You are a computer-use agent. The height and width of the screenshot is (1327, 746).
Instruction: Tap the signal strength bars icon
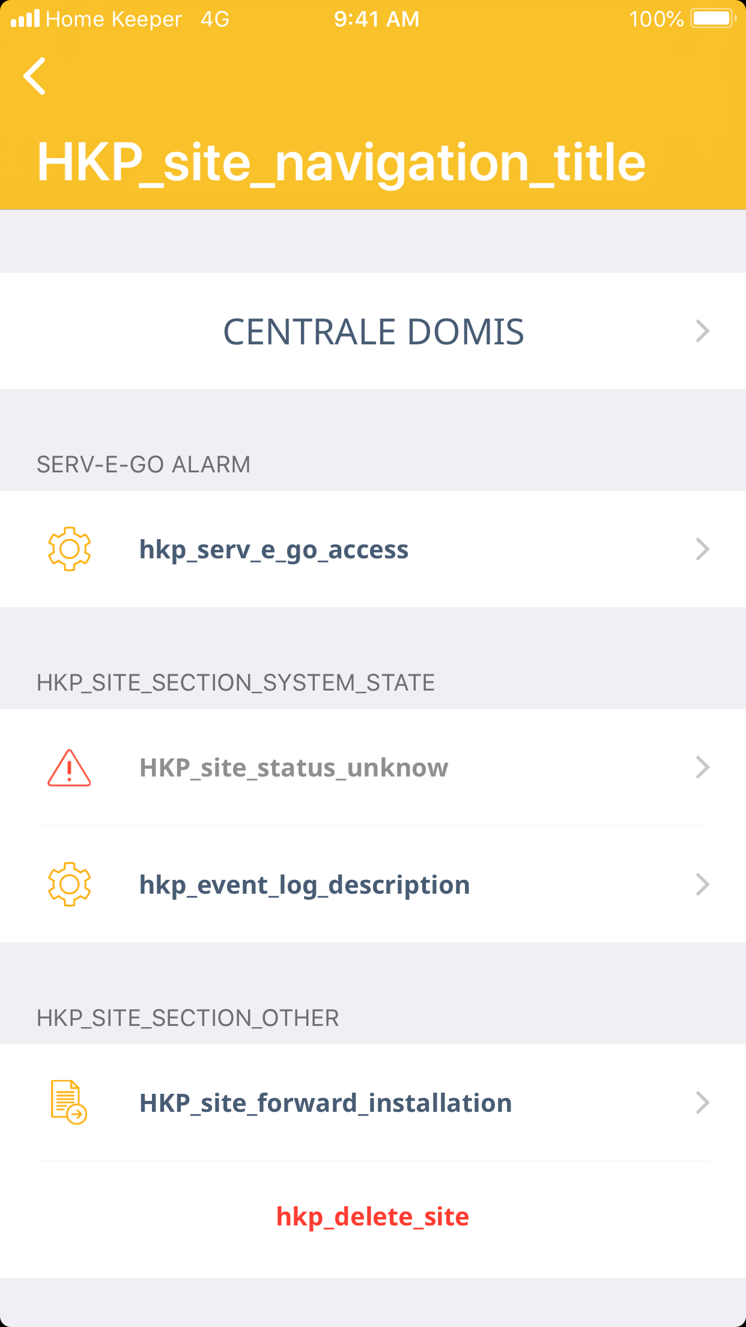[x=25, y=19]
